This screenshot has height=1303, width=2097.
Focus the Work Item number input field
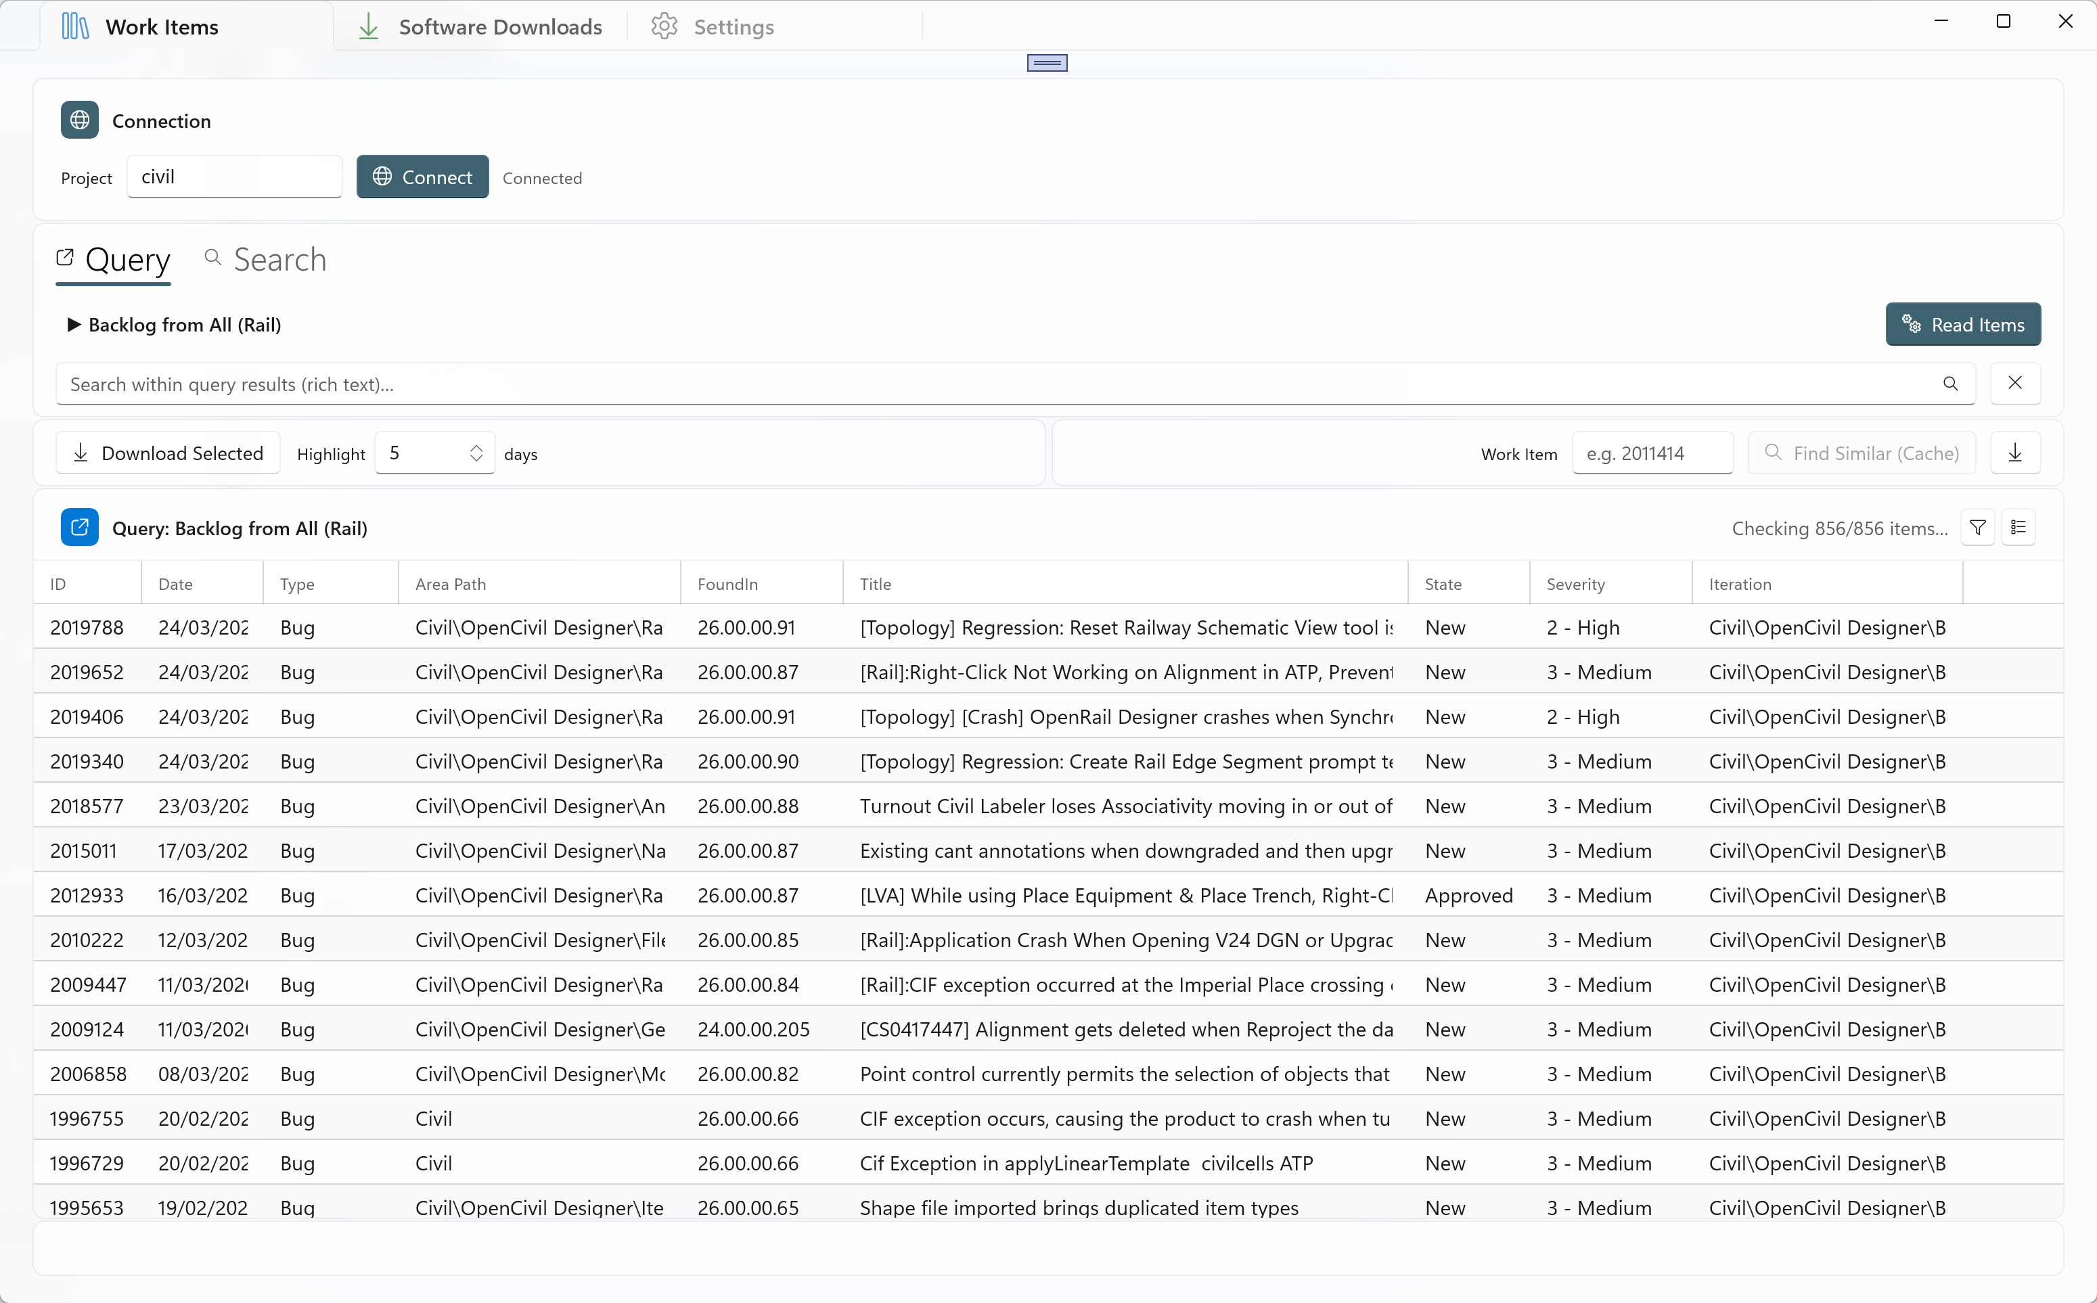tap(1651, 453)
